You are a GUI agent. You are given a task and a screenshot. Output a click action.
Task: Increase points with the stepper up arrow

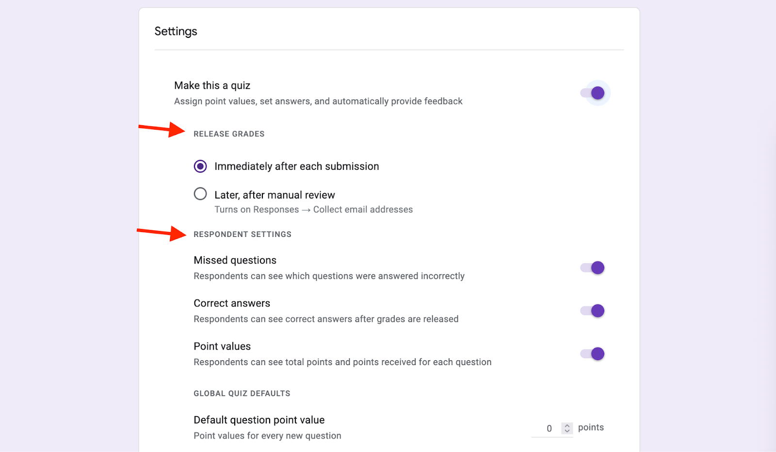tap(567, 425)
